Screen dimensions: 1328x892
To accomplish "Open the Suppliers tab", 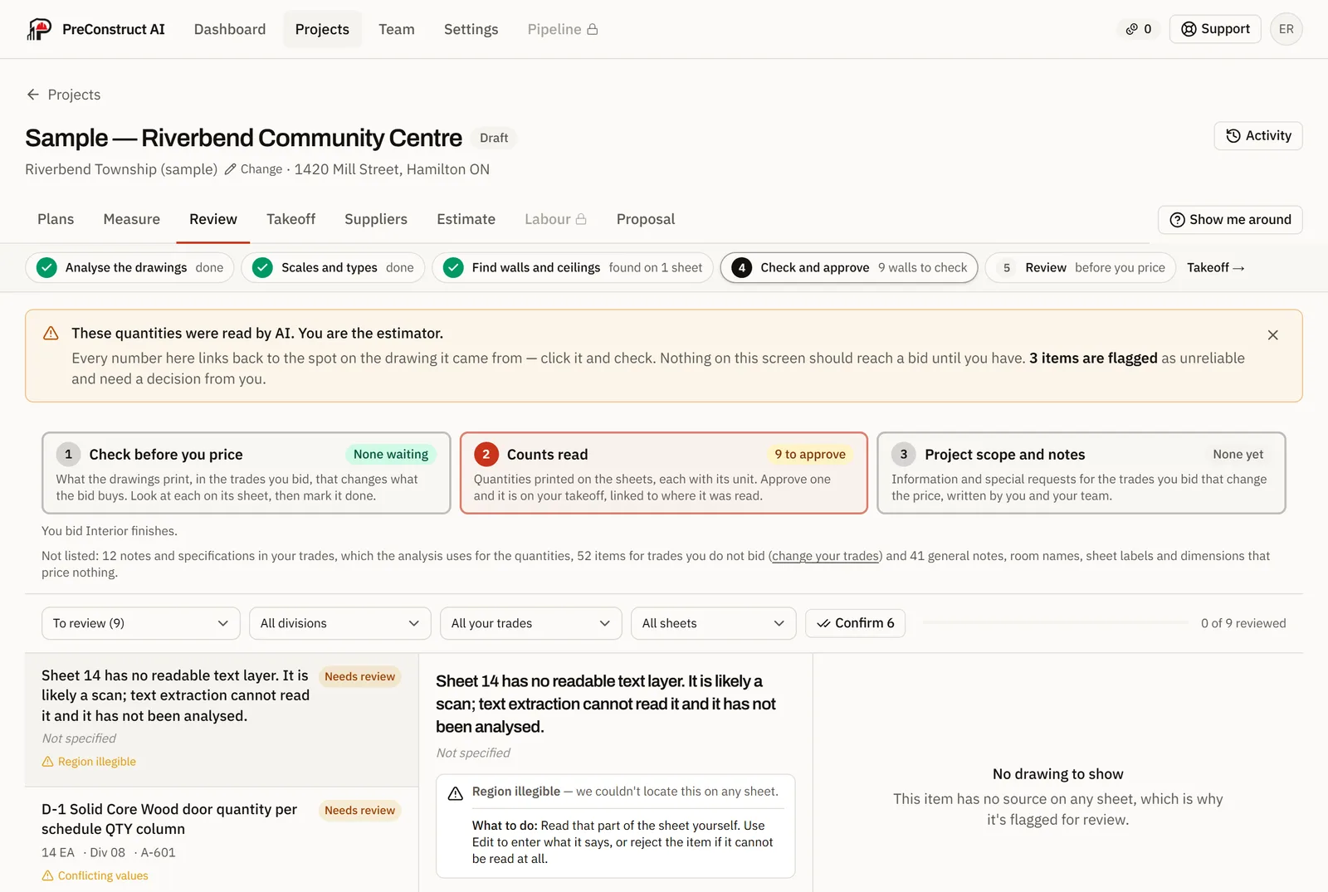I will click(376, 219).
